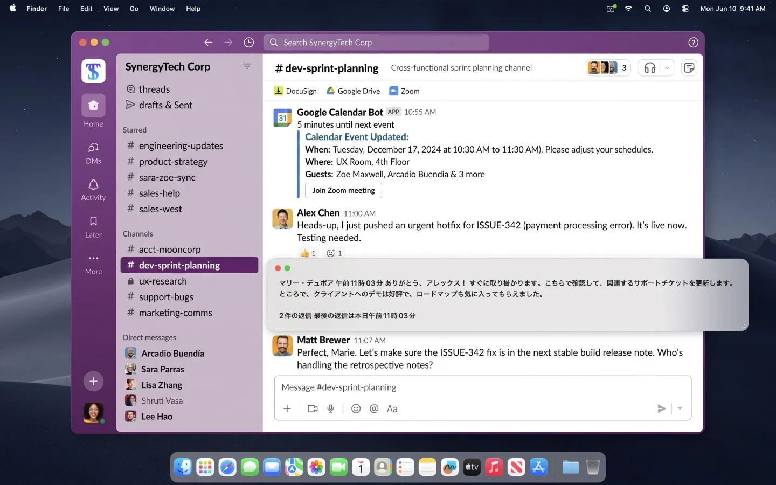
Task: View the channel members avatars
Action: coord(608,68)
